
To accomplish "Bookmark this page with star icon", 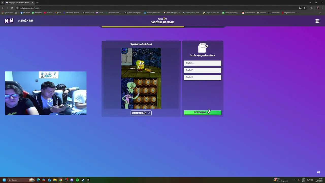I will [304, 8].
